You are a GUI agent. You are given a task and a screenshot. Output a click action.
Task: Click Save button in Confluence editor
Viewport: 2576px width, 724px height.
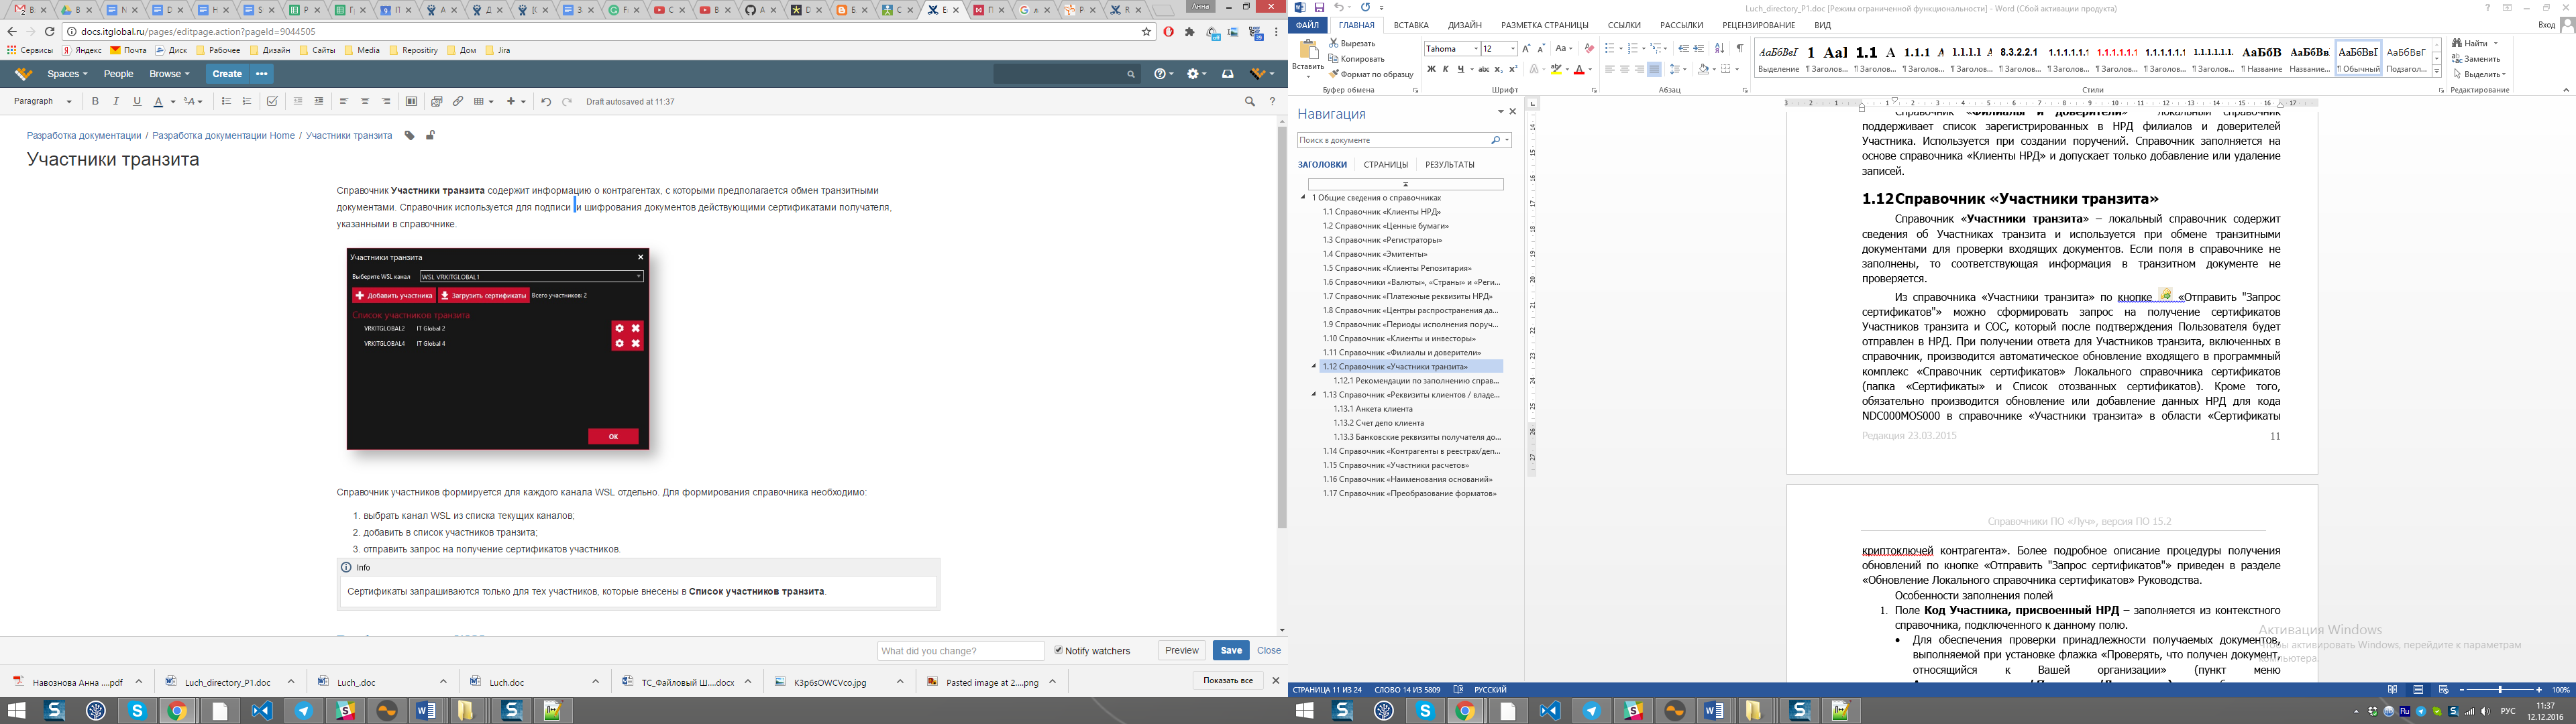pyautogui.click(x=1231, y=650)
